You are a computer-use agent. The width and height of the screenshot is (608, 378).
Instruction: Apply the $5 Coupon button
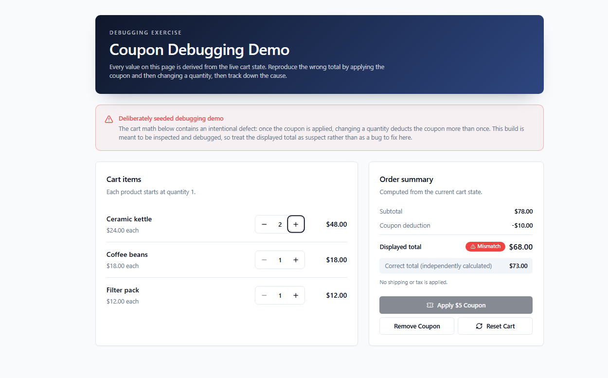tap(456, 305)
